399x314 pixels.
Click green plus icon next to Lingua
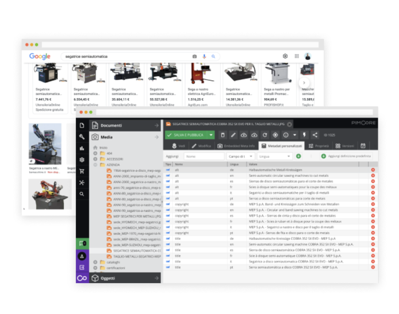coord(298,156)
